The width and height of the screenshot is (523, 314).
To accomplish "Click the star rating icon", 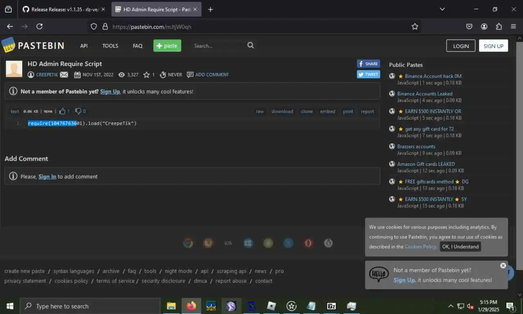I will tap(146, 75).
